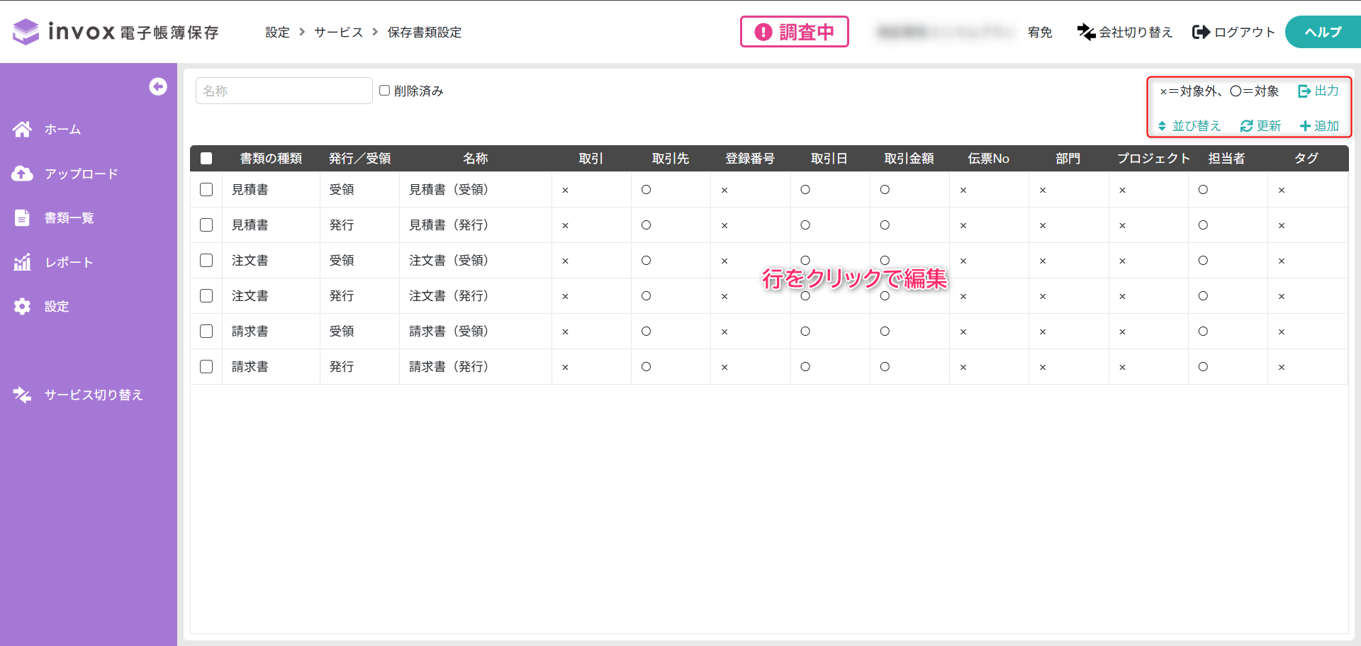This screenshot has width=1361, height=646.
Task: Click the Report chart icon
Action: pyautogui.click(x=22, y=262)
